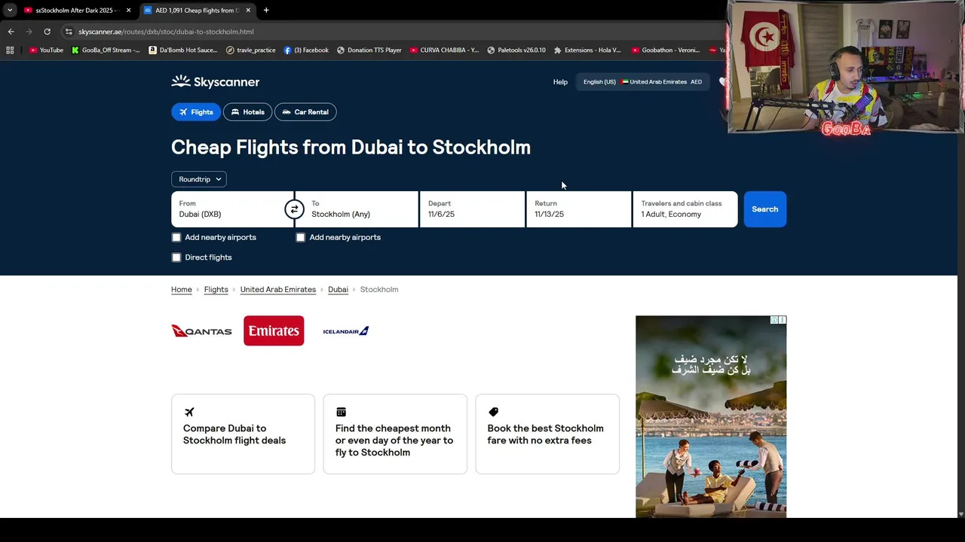
Task: Check Add nearby airports under From
Action: (x=176, y=237)
